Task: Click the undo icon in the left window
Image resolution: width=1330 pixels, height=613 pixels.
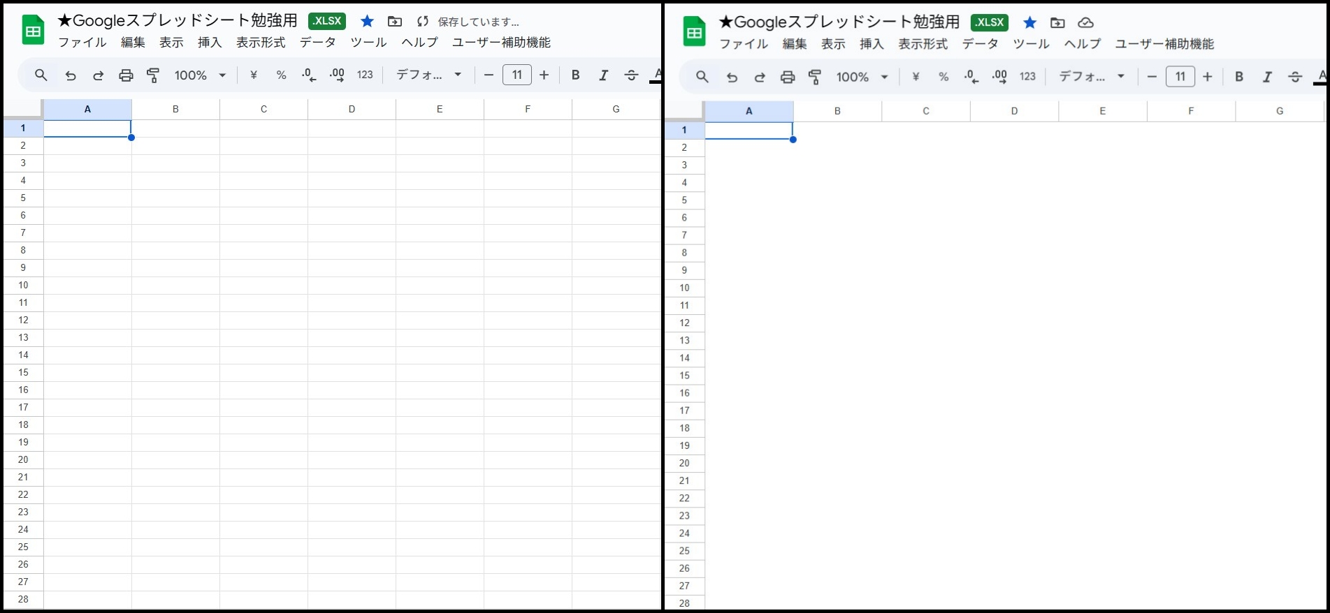Action: pos(71,75)
